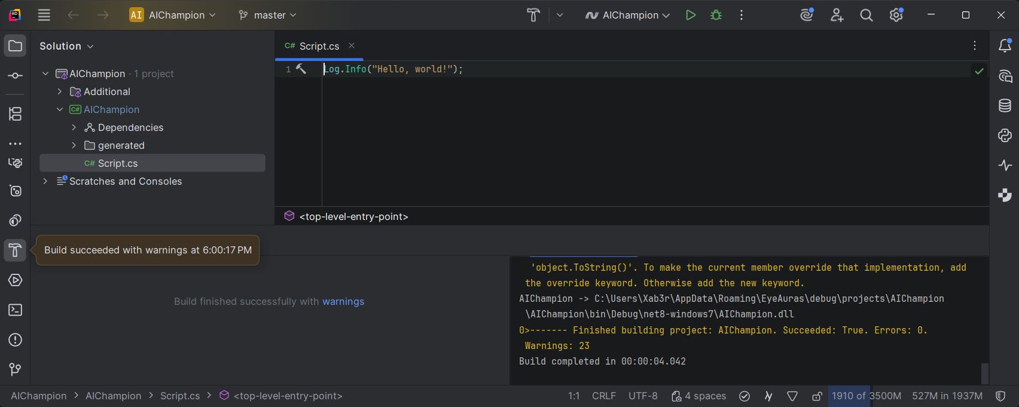Click 'Build completed in 00:00:04.042' output line
Image resolution: width=1019 pixels, height=407 pixels.
602,361
